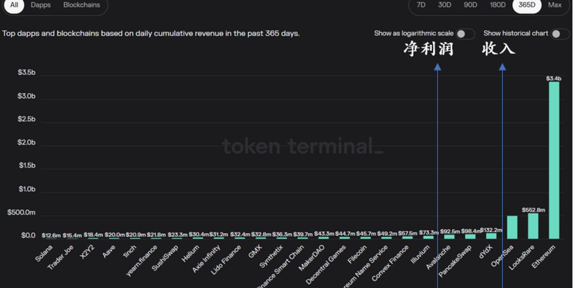Screen dimensions: 575x288
Task: Click the $43.3m value label
Action: 324,234
